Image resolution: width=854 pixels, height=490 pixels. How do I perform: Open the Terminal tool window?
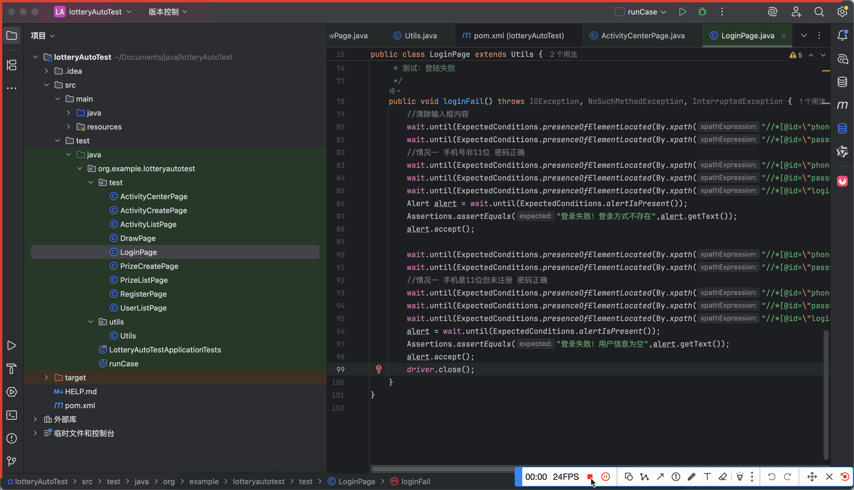click(12, 415)
